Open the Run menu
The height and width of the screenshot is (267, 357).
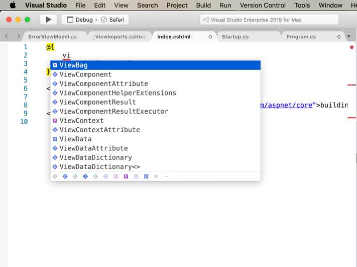click(225, 5)
